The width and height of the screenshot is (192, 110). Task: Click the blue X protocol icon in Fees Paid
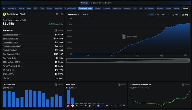pos(98,106)
